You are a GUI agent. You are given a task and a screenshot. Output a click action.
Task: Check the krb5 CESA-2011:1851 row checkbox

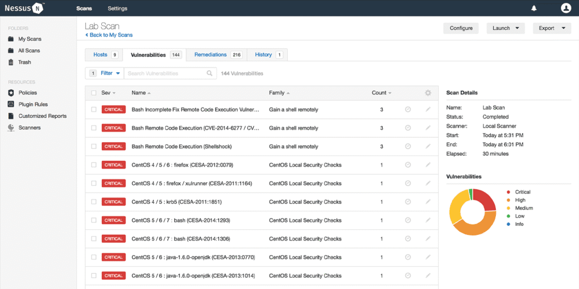[94, 202]
